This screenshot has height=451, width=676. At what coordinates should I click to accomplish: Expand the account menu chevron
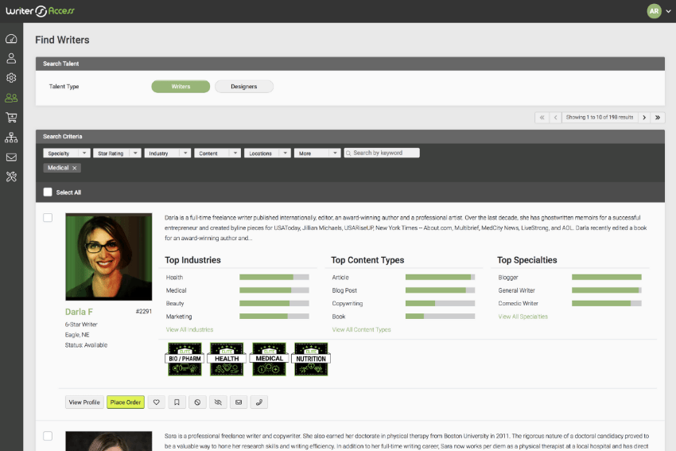(x=668, y=12)
